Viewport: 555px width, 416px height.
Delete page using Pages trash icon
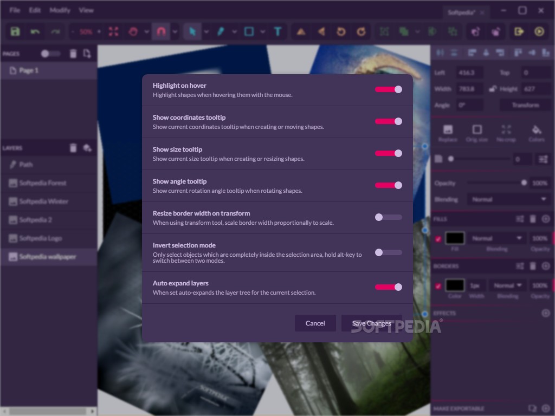pyautogui.click(x=73, y=54)
